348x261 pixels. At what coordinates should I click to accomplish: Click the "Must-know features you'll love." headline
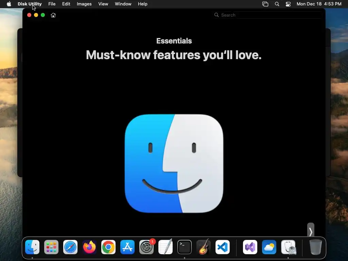pyautogui.click(x=174, y=55)
